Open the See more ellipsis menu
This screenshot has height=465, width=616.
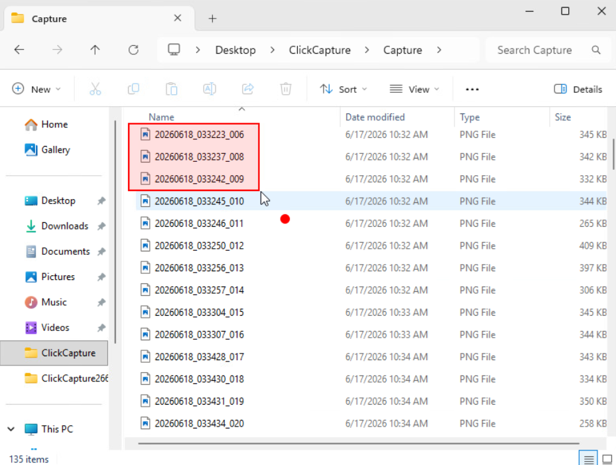(472, 90)
